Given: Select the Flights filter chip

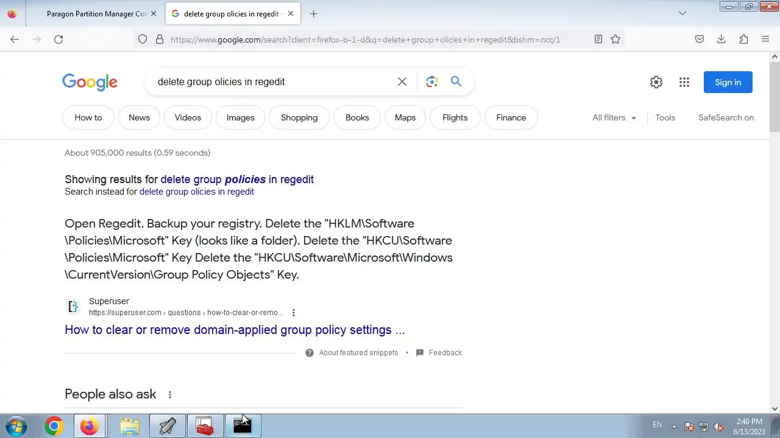Looking at the screenshot, I should (455, 117).
